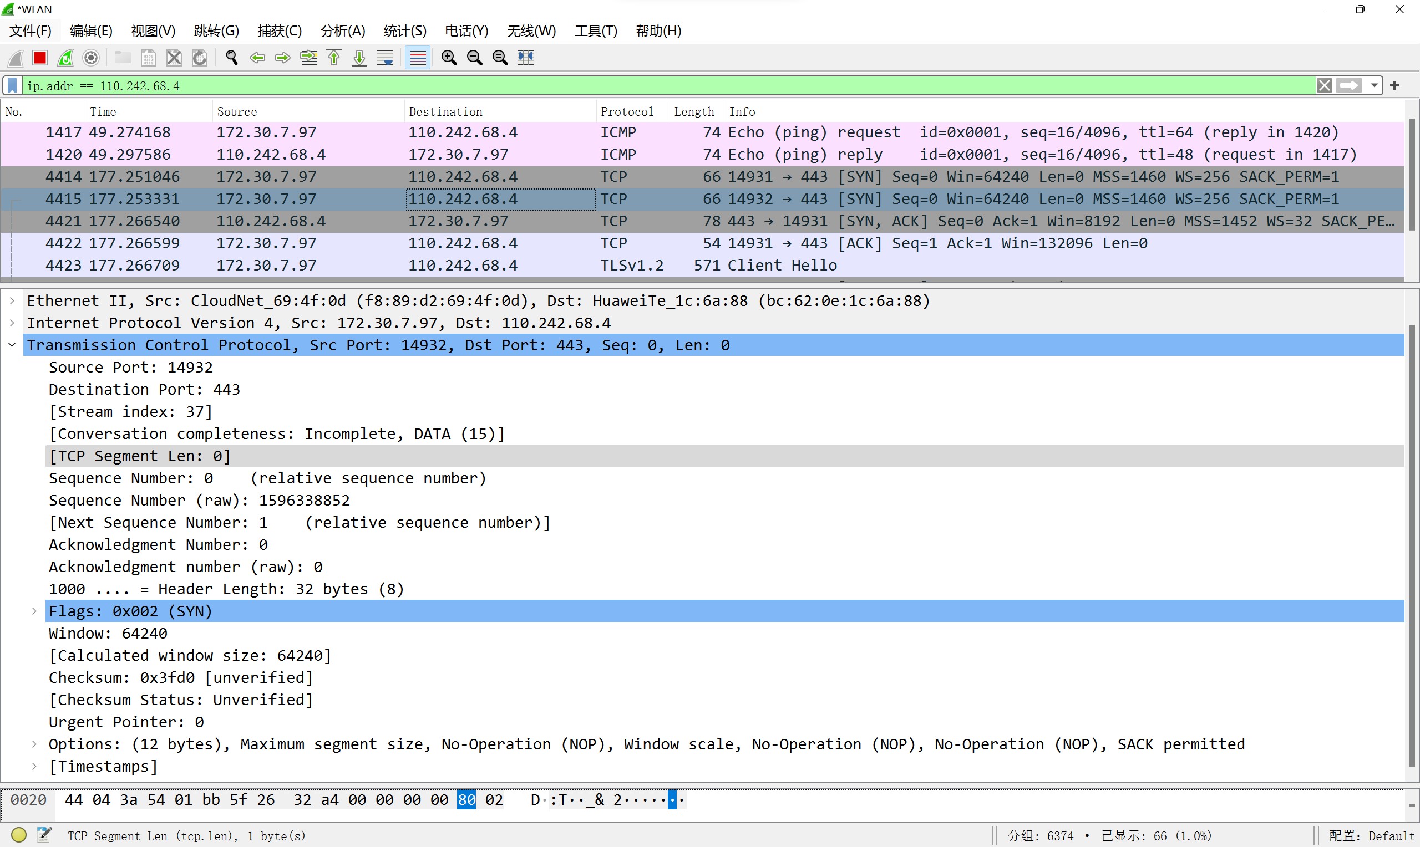1420x847 pixels.
Task: Restart the current capture
Action: (x=65, y=58)
